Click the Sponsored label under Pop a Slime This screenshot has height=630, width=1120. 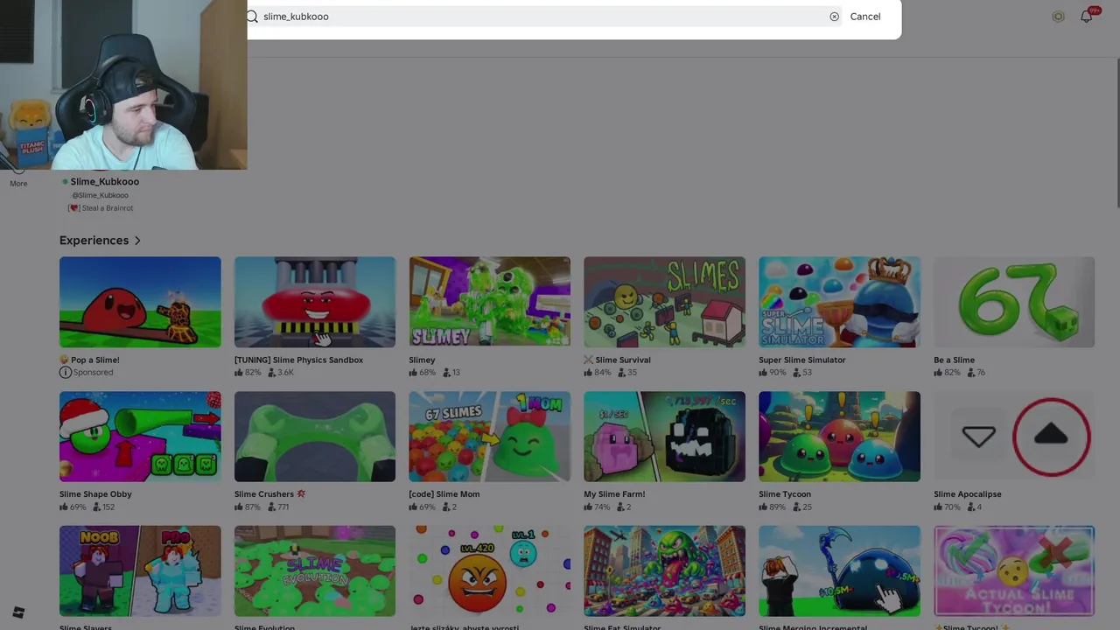click(93, 372)
